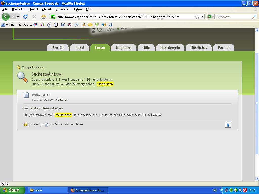Click the MH bookmark icon

(103, 25)
